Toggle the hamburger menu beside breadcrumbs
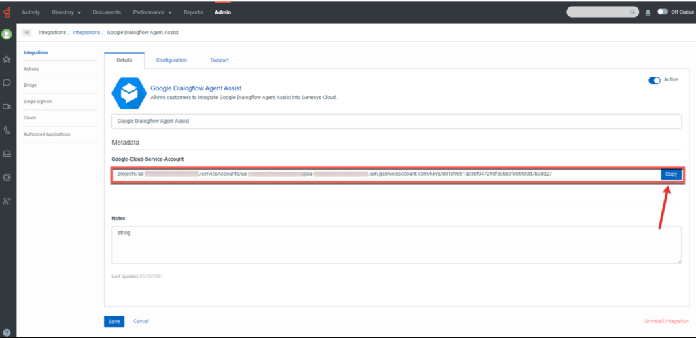 click(27, 32)
